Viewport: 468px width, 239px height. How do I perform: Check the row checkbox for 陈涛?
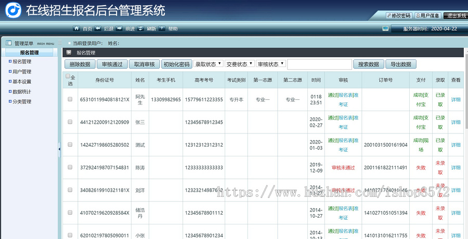click(70, 167)
